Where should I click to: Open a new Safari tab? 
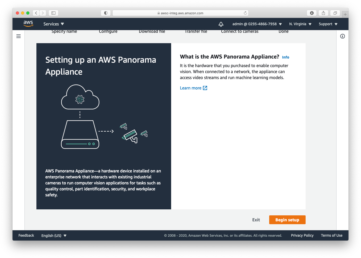click(345, 14)
